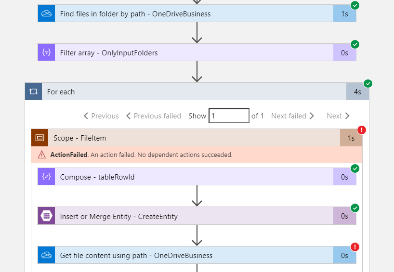Click the For each loop icon
This screenshot has width=394, height=272.
pyautogui.click(x=33, y=91)
